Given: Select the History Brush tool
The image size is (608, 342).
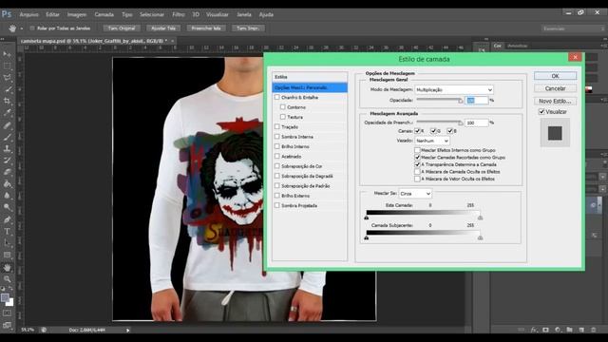Looking at the screenshot, I should pyautogui.click(x=7, y=161).
